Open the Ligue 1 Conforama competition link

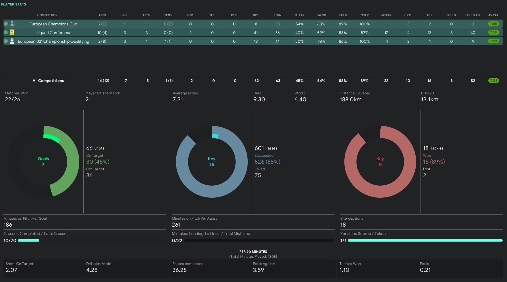tap(53, 33)
